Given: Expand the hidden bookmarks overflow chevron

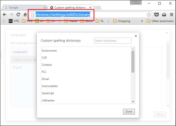Looking at the screenshot, I should point(142,21).
